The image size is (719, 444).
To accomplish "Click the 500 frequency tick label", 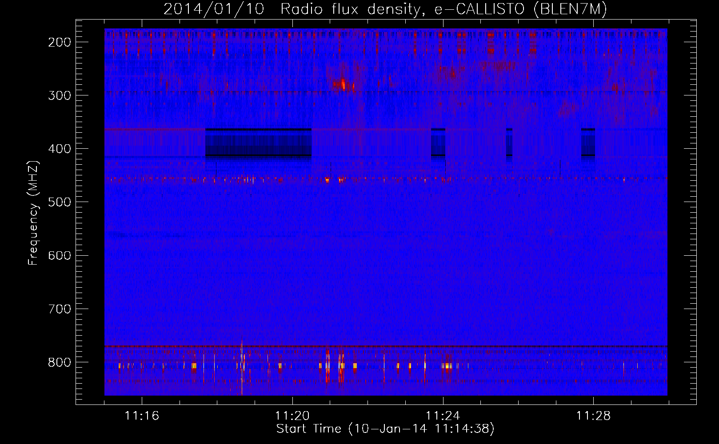I will click(x=59, y=202).
